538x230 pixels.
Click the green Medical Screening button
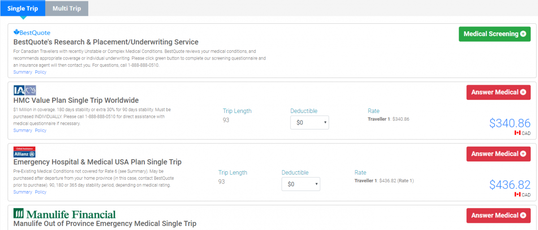495,34
